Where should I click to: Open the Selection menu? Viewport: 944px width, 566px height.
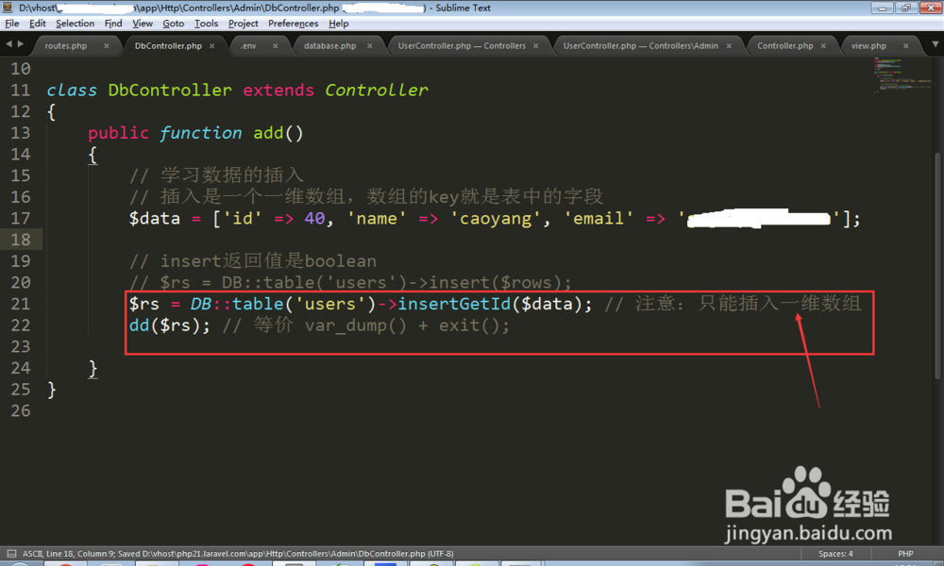click(75, 24)
